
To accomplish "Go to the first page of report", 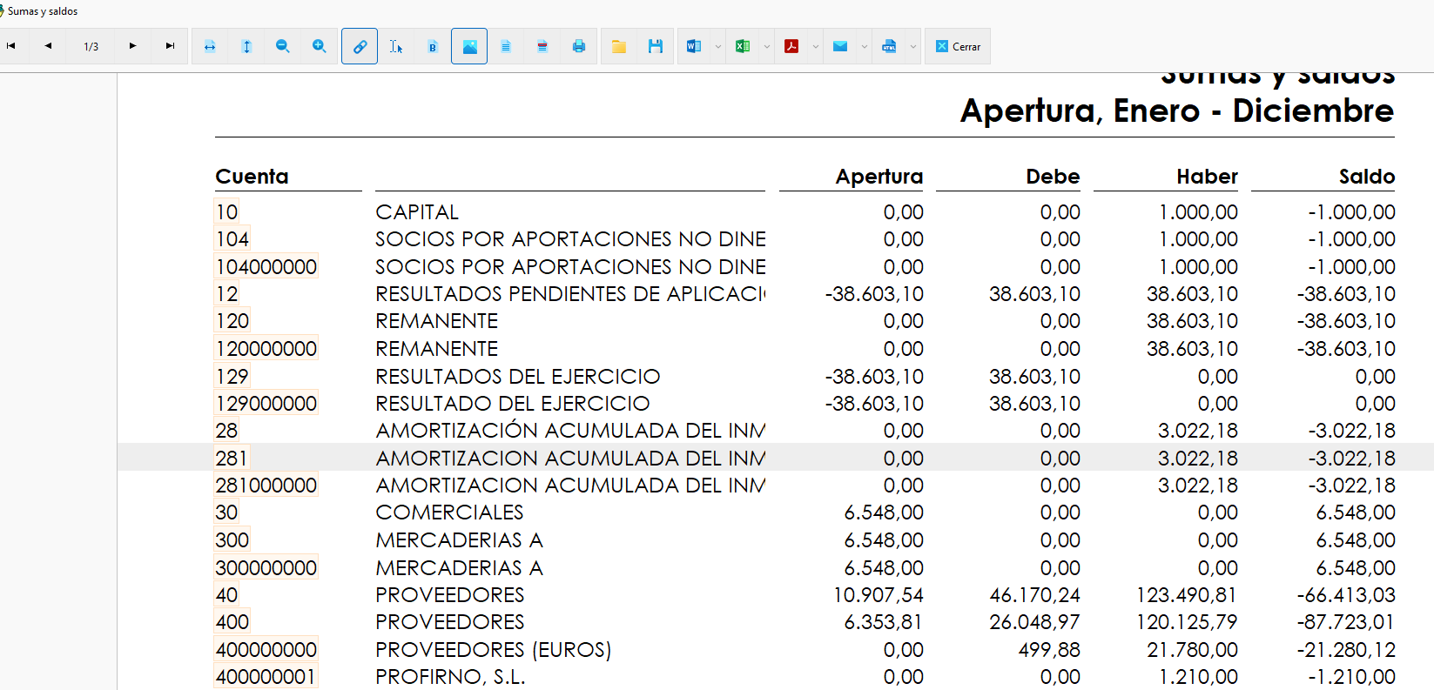I will (11, 46).
